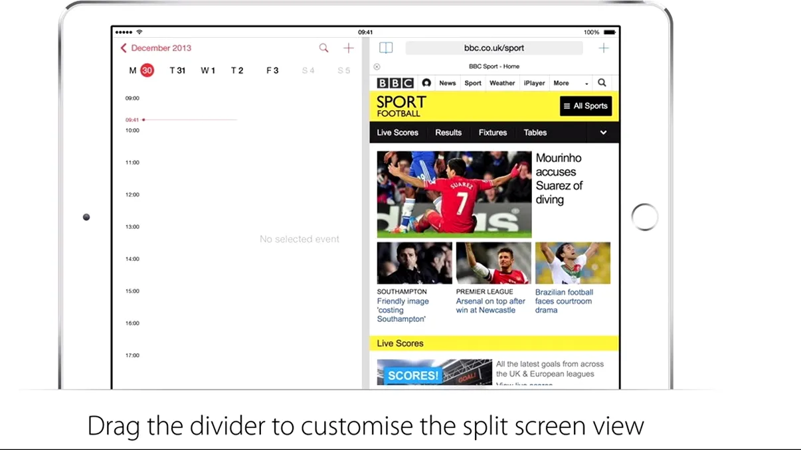The height and width of the screenshot is (450, 801).
Task: Open the Safari bookmarks sidebar icon
Action: (386, 47)
